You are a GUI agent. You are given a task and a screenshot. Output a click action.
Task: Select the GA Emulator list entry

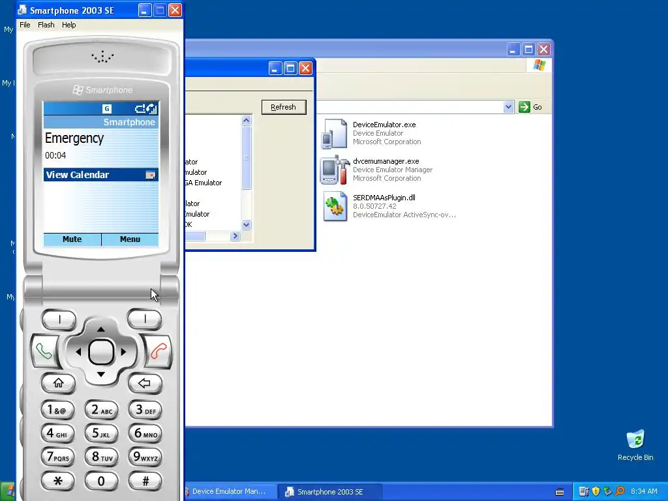[x=204, y=183]
